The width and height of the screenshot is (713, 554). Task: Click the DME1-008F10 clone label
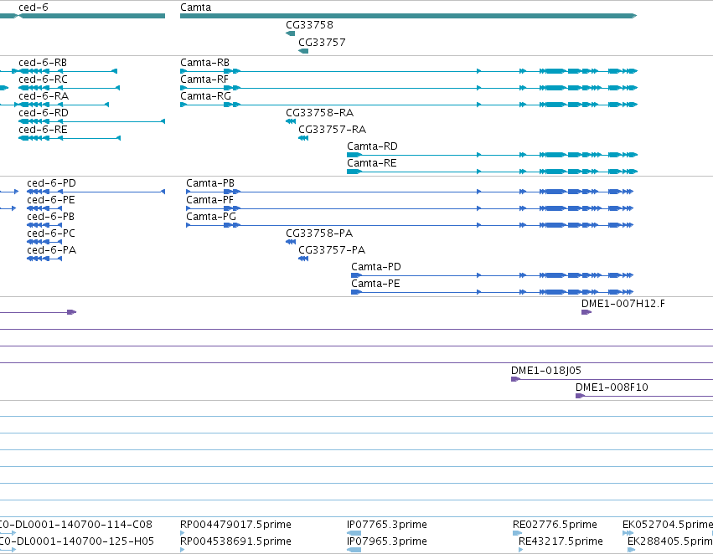[x=612, y=387]
